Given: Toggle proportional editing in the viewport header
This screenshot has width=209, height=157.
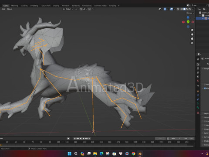Looking at the screenshot, I should (x=90, y=9).
